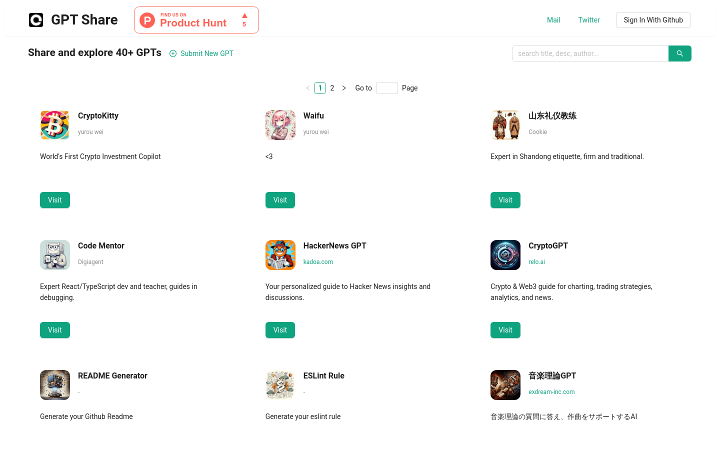Open the 山东礼仪教练 avatar image
Image resolution: width=720 pixels, height=450 pixels.
coord(505,125)
